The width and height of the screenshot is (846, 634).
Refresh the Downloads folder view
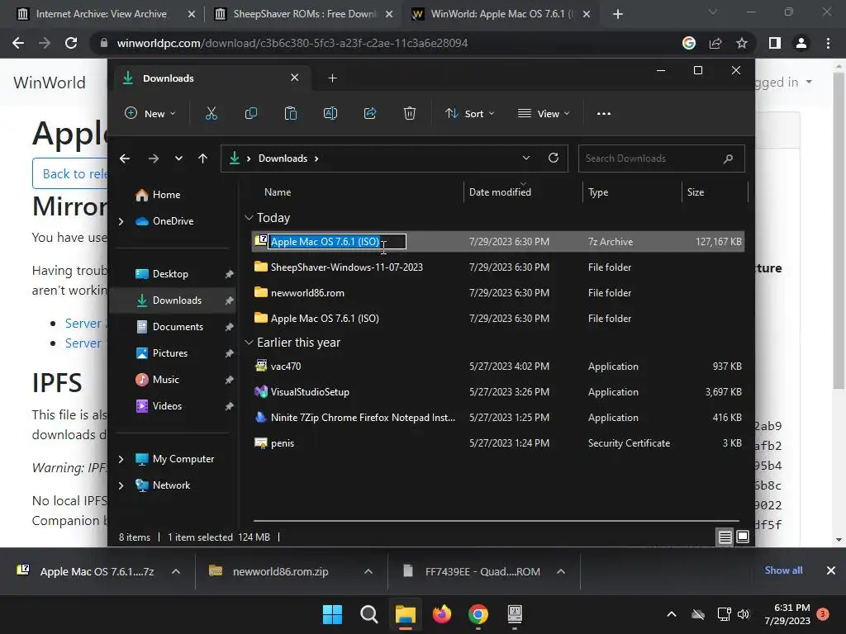coord(554,158)
